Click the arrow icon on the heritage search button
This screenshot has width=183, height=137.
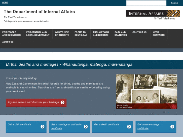coord(62,102)
